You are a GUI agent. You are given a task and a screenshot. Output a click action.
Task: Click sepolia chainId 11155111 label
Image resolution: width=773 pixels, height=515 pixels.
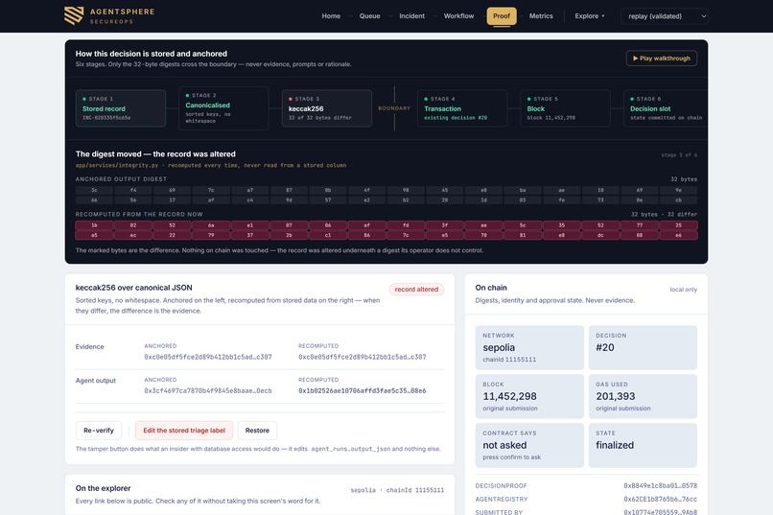pyautogui.click(x=397, y=490)
